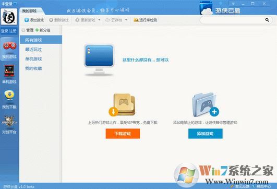The image size is (277, 189).
Task: Click 删除游戏 in the toolbar
Action: 59,20
